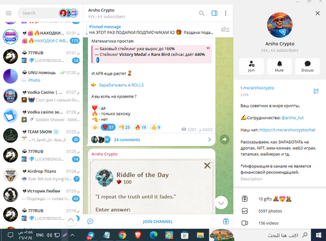The width and height of the screenshot is (326, 241).
Task: Open the 156 videos media section
Action: [x=280, y=223]
